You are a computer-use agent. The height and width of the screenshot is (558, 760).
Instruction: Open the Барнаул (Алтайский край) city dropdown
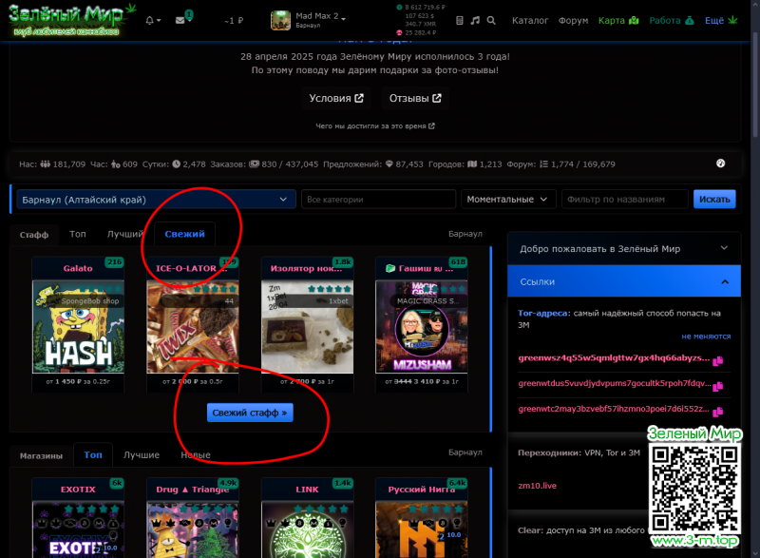point(156,200)
